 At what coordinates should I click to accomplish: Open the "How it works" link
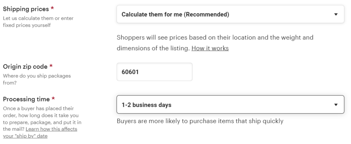coord(210,48)
